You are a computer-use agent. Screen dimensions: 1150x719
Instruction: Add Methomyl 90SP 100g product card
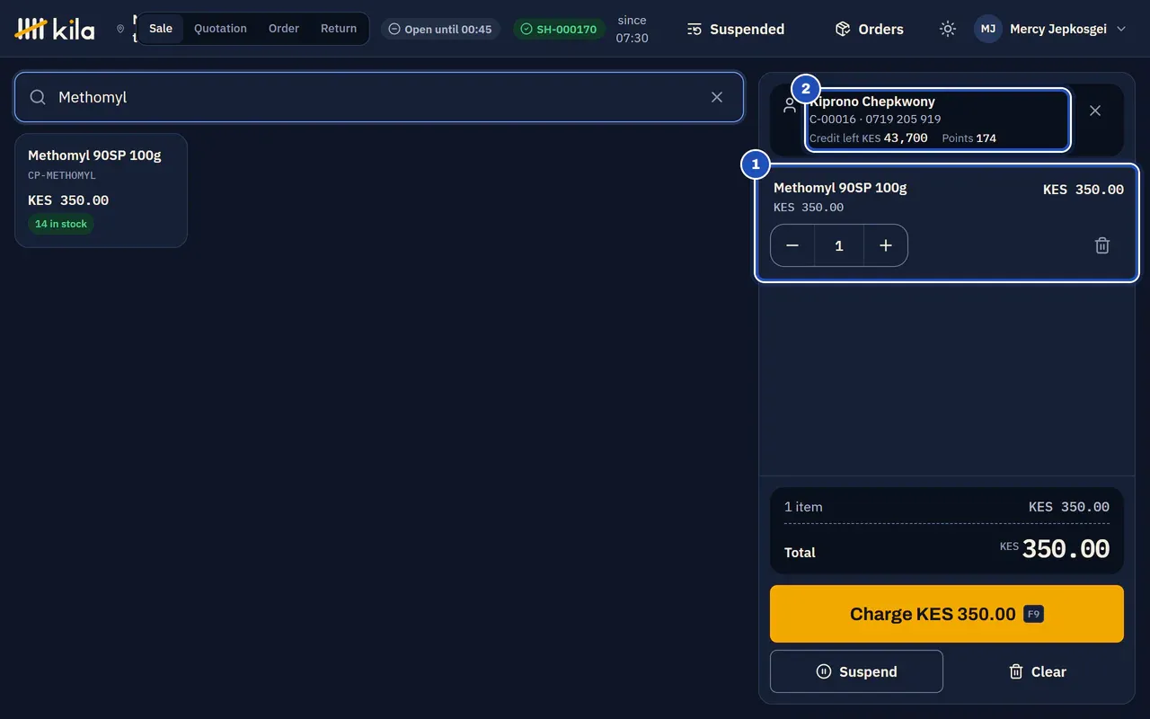click(x=101, y=191)
